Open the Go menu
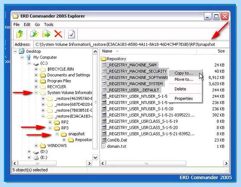The width and height of the screenshot is (241, 187). [x=37, y=24]
